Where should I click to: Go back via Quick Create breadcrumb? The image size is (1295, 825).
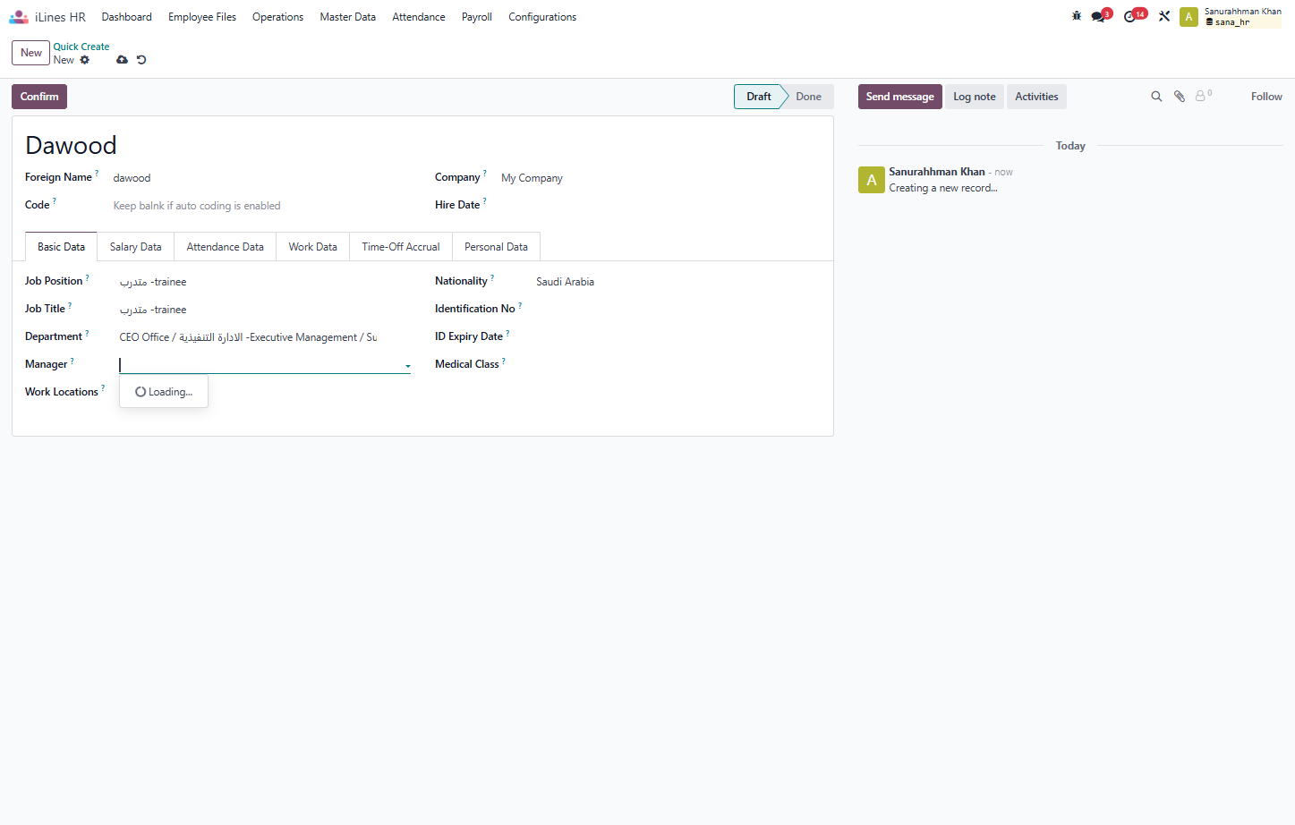(81, 47)
